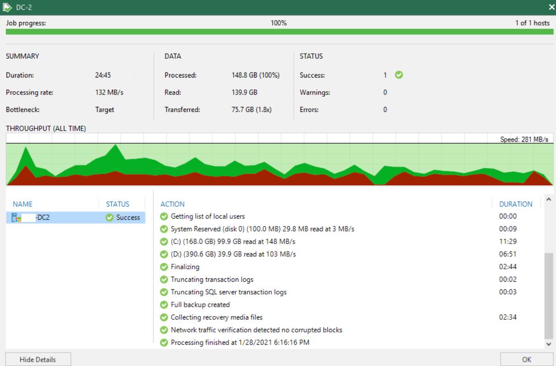Sort log by ACTION column header

click(172, 204)
